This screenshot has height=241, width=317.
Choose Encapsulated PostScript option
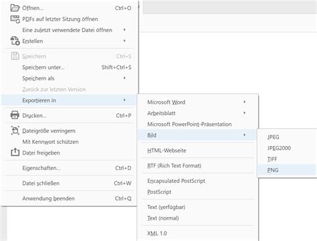pos(198,181)
